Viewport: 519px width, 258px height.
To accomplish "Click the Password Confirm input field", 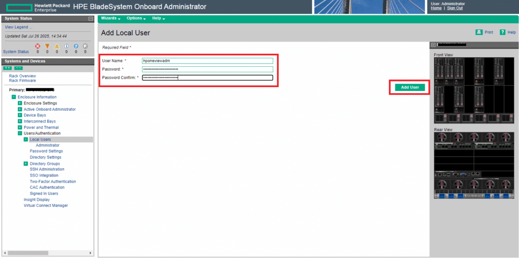I will tap(207, 77).
